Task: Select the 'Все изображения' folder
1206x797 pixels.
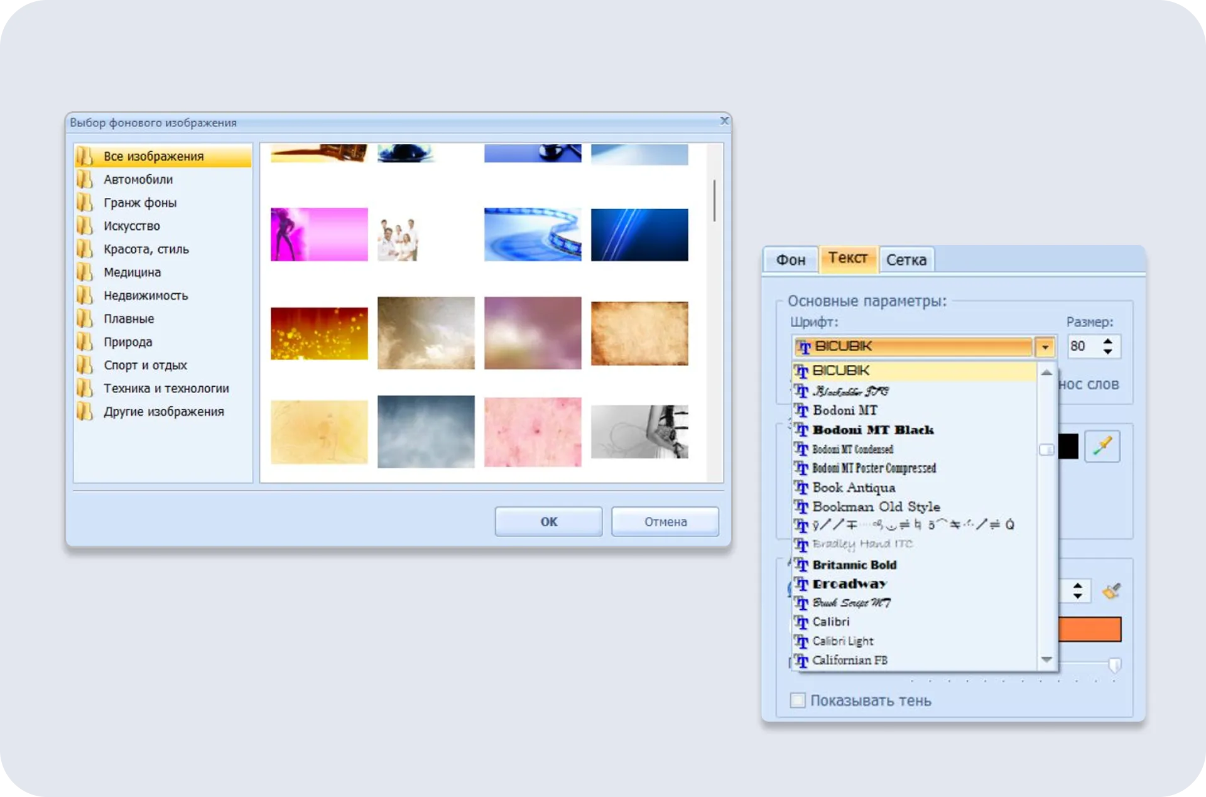Action: (x=163, y=156)
